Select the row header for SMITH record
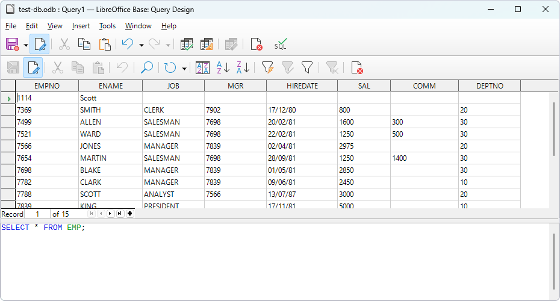Image resolution: width=560 pixels, height=301 pixels. point(8,110)
